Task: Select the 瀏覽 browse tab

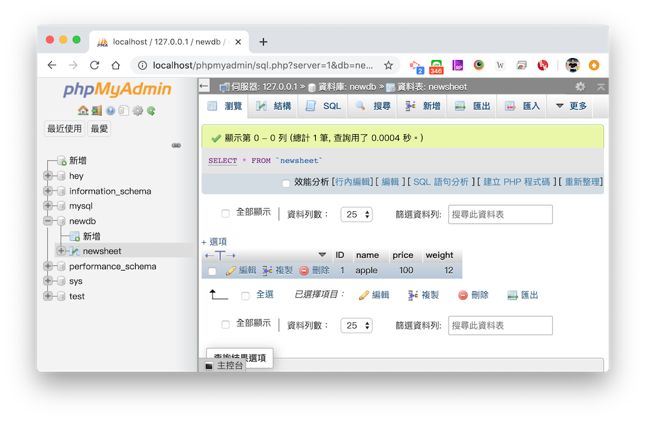Action: [x=225, y=107]
